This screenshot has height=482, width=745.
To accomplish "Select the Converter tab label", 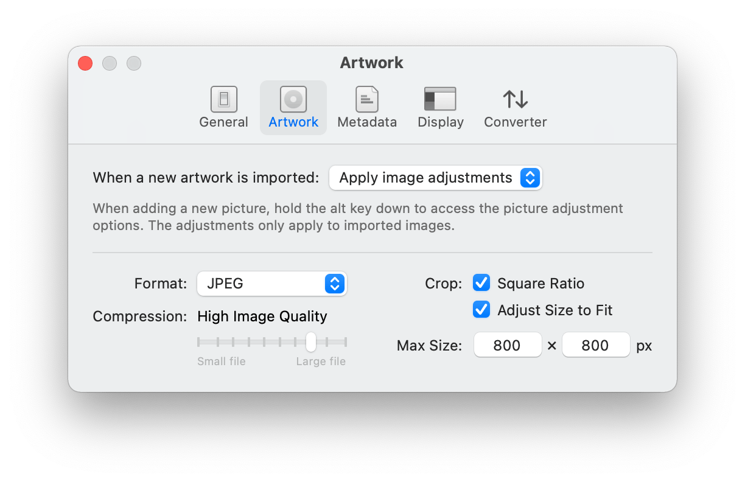I will [x=515, y=122].
